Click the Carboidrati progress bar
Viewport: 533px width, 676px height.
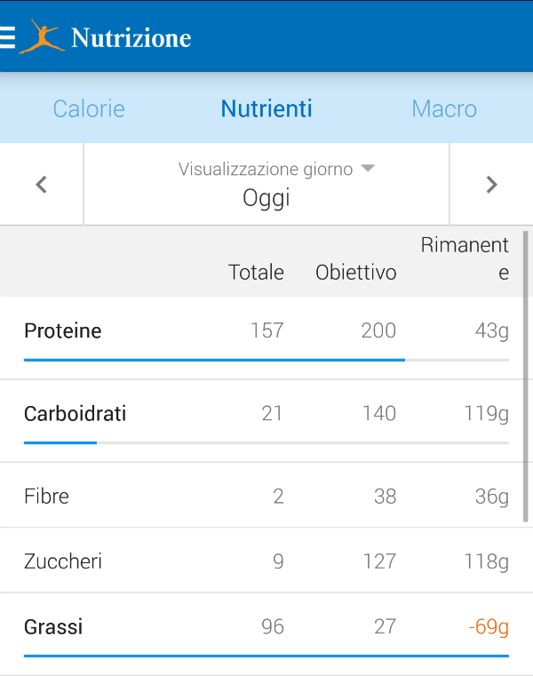(266, 442)
